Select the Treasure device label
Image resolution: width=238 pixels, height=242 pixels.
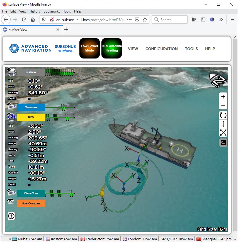(31, 107)
